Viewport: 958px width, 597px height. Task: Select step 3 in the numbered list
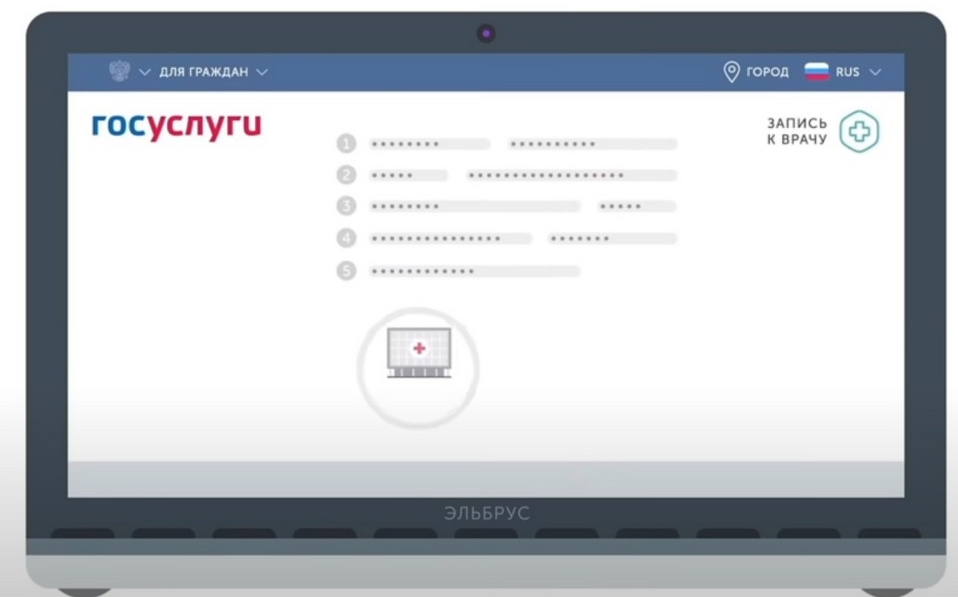346,205
